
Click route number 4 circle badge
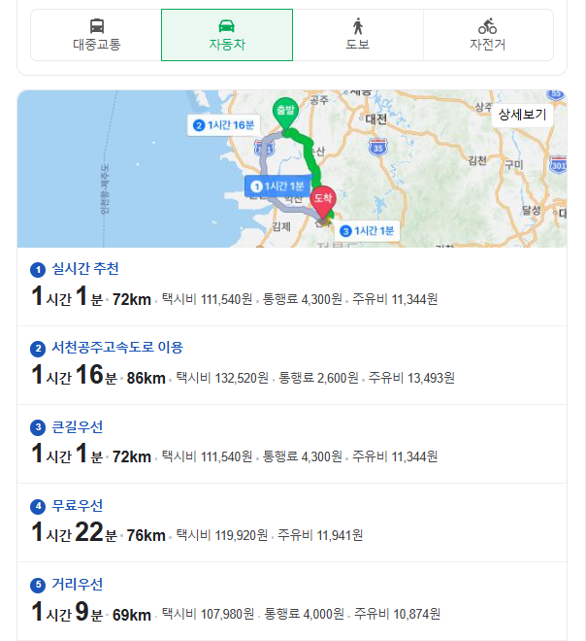tap(38, 507)
